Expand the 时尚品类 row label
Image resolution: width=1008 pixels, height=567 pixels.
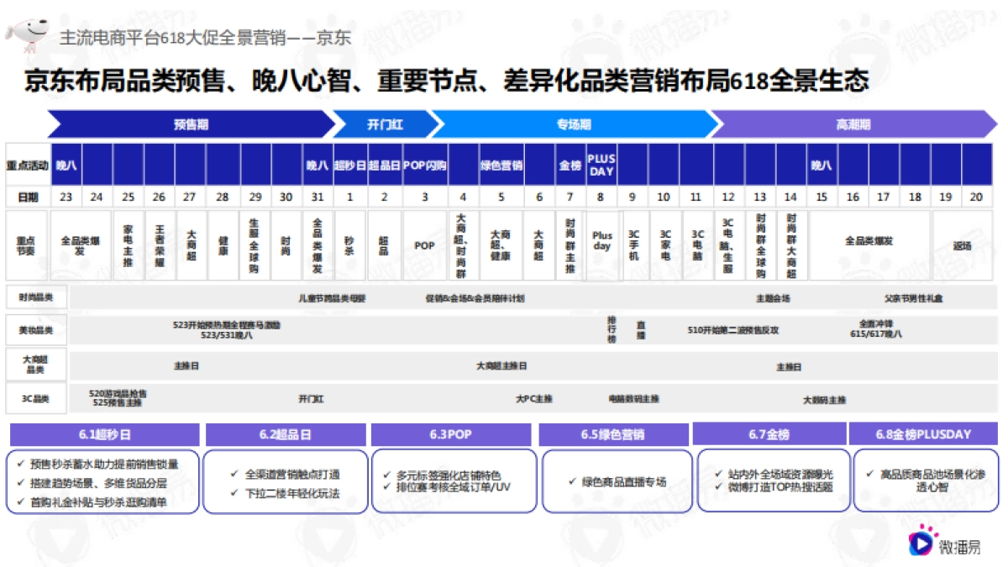pyautogui.click(x=38, y=297)
